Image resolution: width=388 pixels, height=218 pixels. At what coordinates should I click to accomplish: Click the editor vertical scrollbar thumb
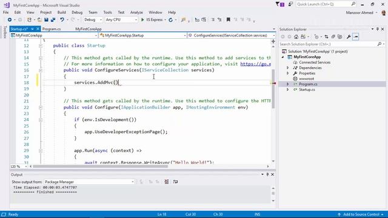tap(273, 89)
